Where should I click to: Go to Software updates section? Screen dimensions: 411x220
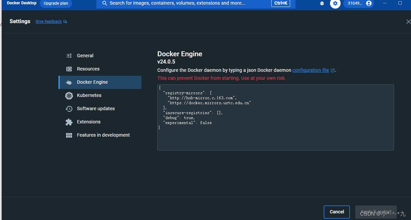coord(100,109)
